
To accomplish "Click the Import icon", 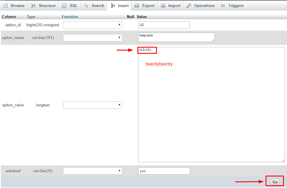I will click(x=163, y=6).
